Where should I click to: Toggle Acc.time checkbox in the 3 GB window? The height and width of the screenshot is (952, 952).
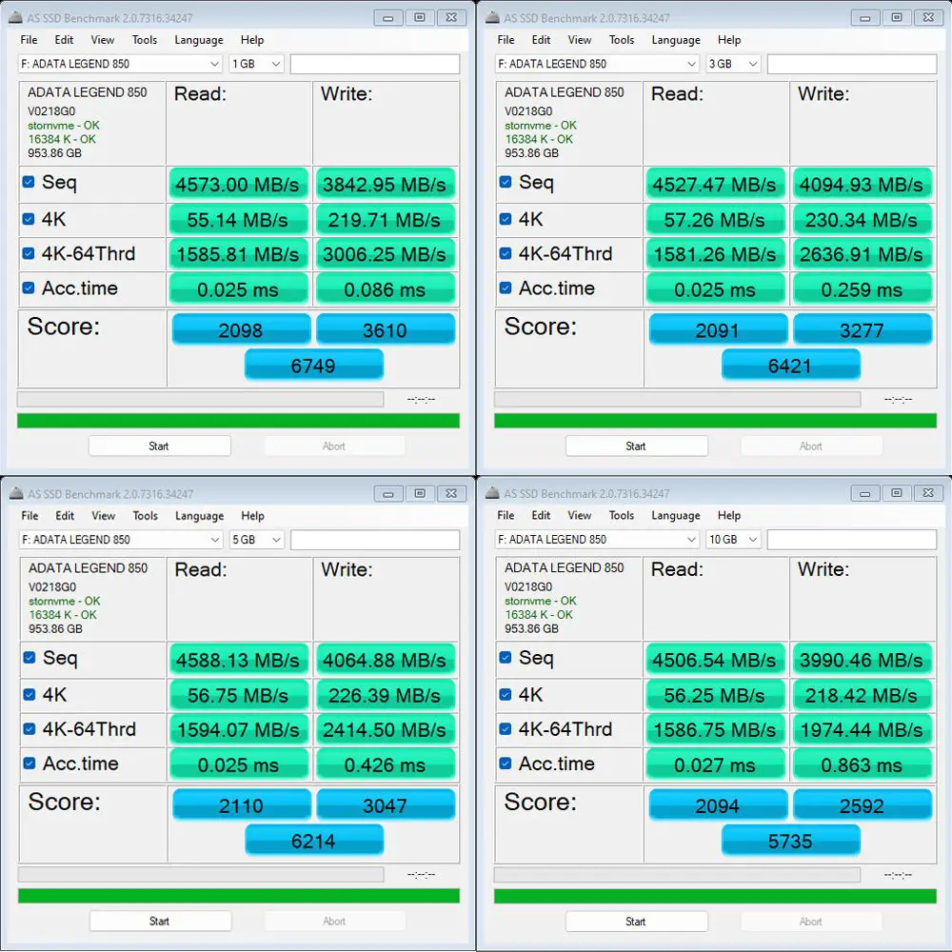[x=506, y=288]
